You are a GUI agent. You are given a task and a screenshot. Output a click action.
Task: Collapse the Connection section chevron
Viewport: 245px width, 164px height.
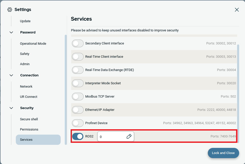click(x=11, y=75)
